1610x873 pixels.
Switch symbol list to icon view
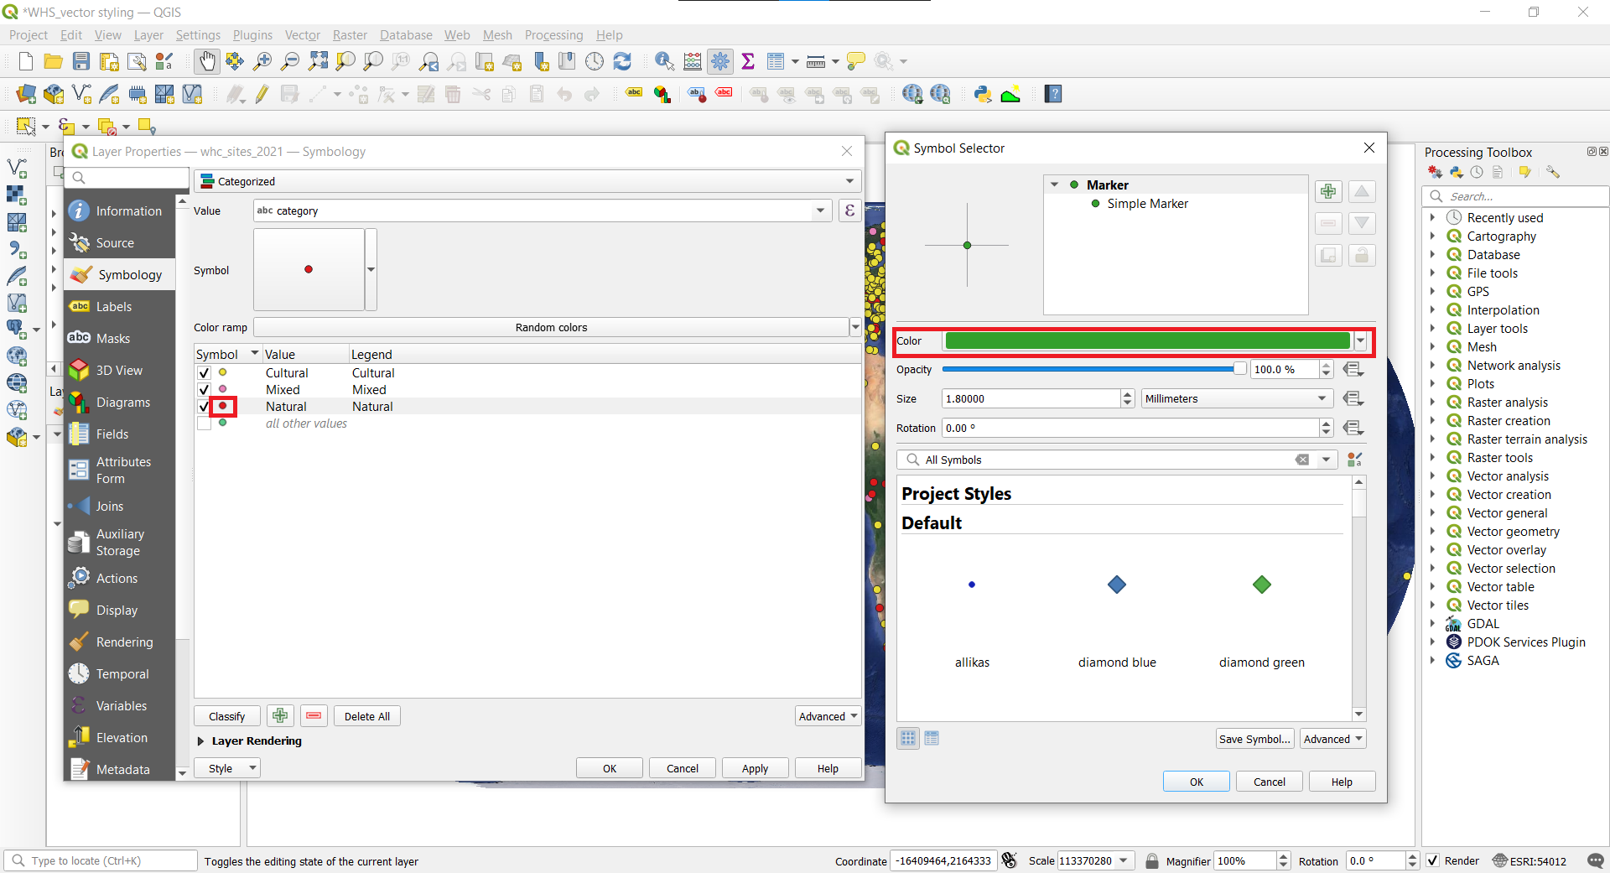tap(908, 738)
